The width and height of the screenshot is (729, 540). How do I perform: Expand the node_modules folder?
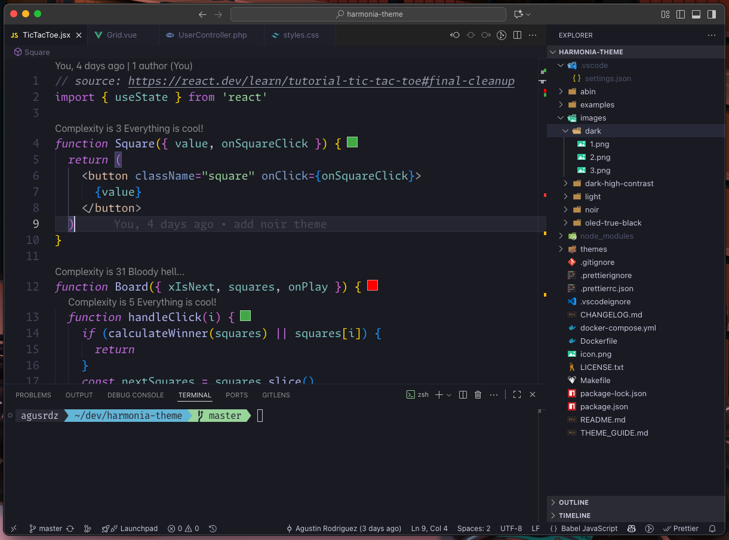(x=636, y=236)
